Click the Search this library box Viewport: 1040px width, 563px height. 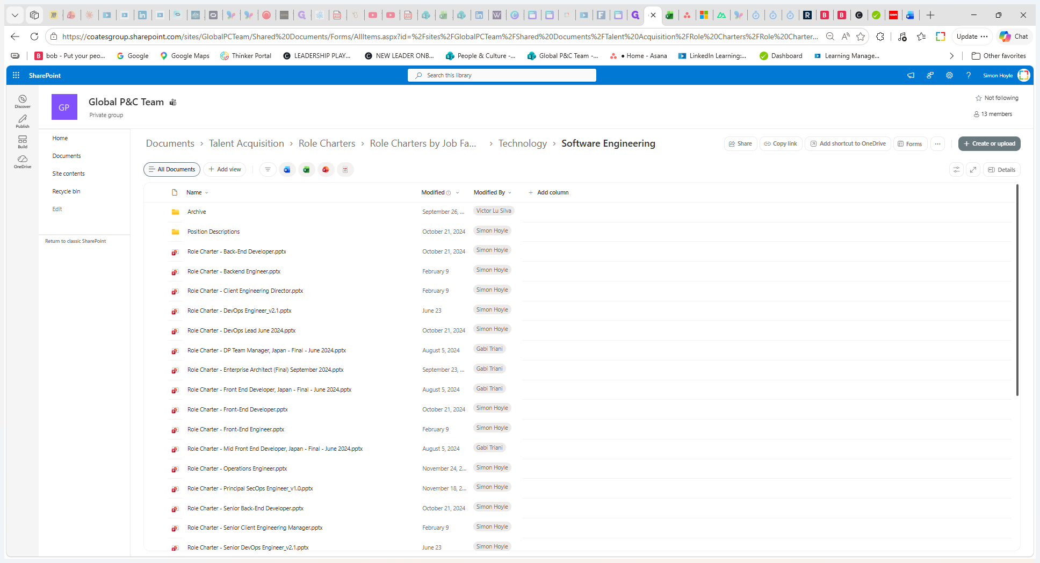pos(502,75)
